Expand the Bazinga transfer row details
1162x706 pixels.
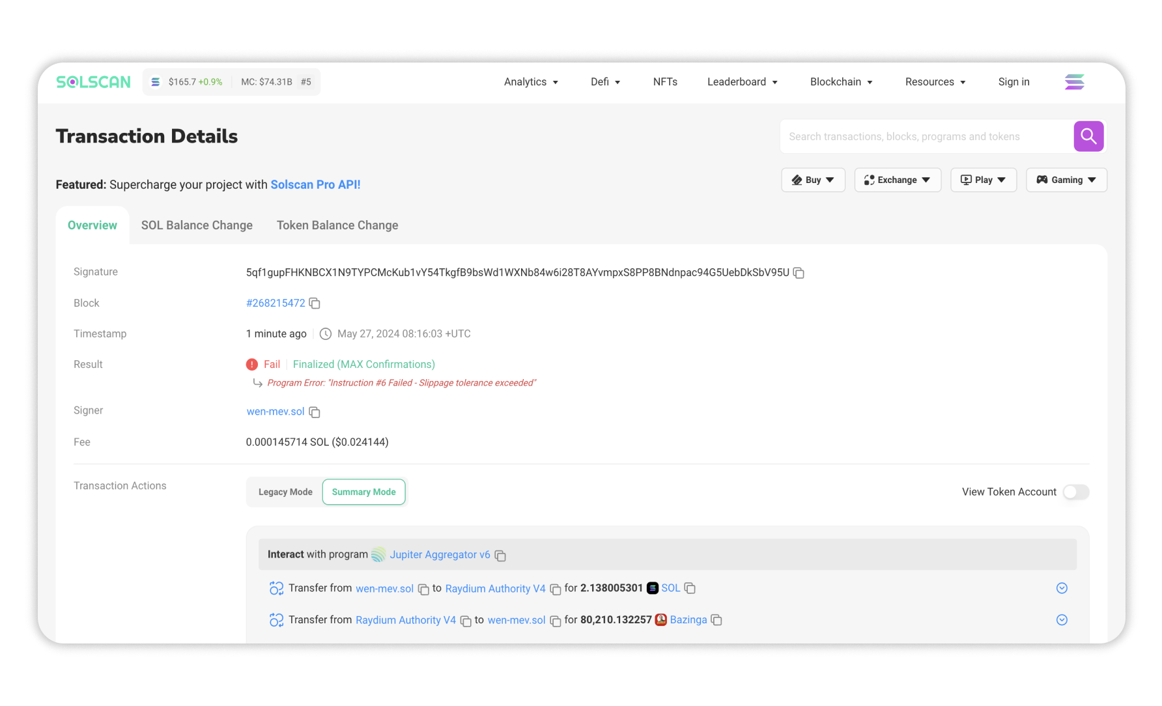point(1062,620)
